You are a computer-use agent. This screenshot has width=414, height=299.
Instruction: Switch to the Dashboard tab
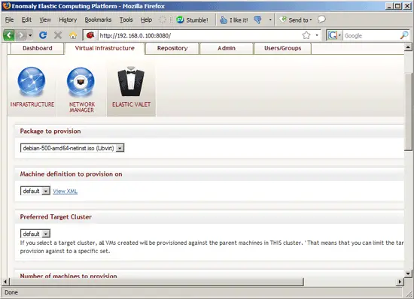37,48
